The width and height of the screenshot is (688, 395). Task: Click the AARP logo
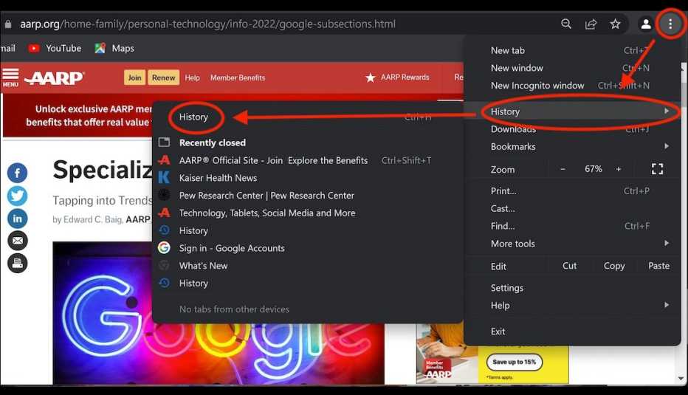54,78
